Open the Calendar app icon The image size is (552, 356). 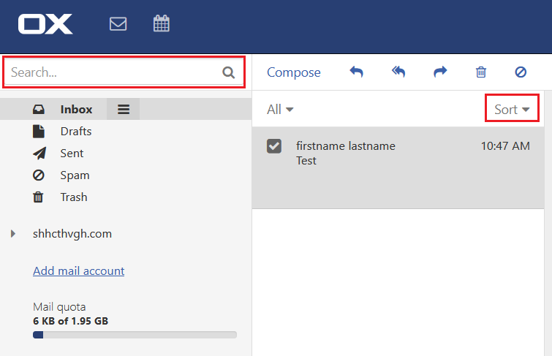[161, 24]
